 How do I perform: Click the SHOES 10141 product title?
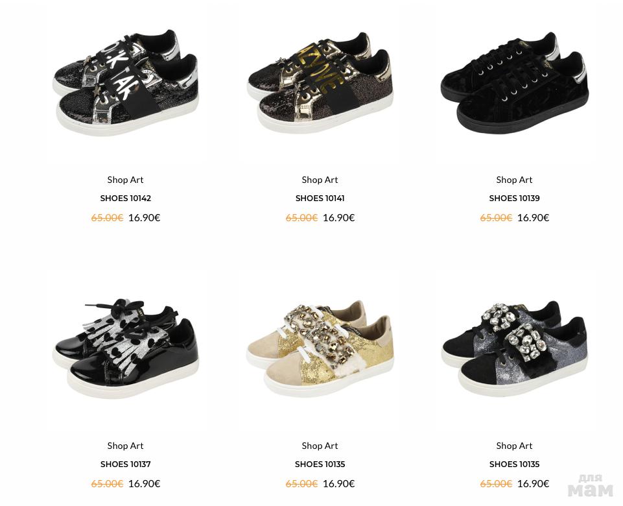point(320,198)
